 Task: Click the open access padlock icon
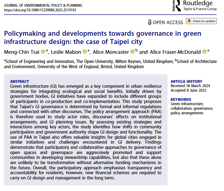point(149,22)
